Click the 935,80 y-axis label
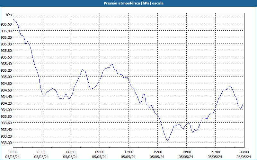Image resolution: width=257 pixels, height=160 pixels. point(6,51)
